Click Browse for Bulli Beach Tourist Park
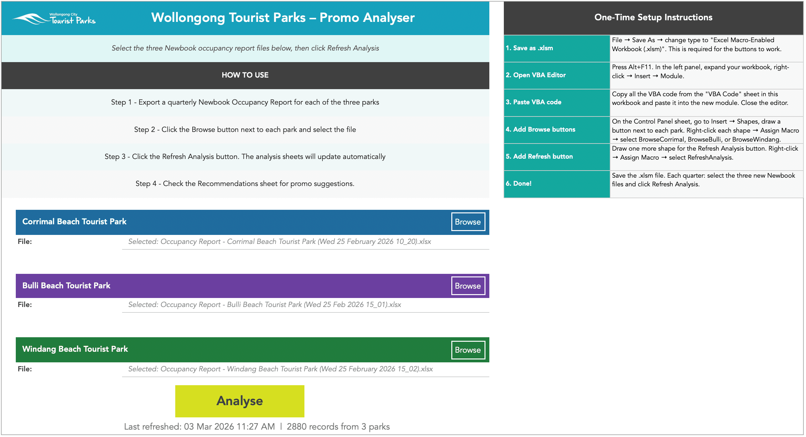Screen dimensions: 806x437 (x=468, y=286)
